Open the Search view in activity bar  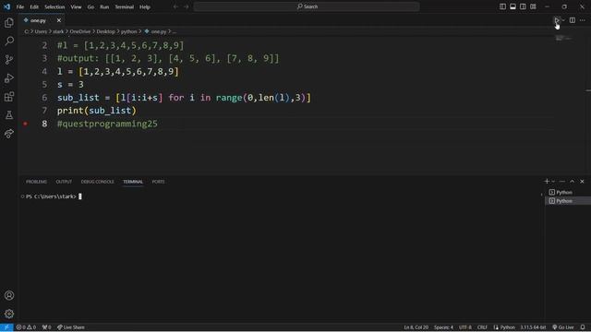(9, 41)
